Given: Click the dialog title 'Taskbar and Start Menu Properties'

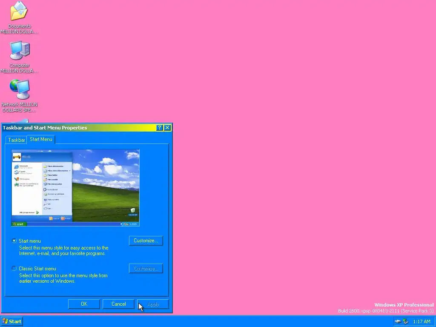Looking at the screenshot, I should pyautogui.click(x=45, y=128).
